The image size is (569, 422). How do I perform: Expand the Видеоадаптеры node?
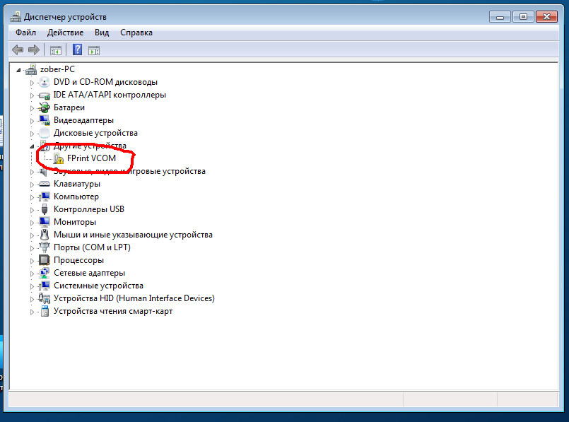coord(32,121)
